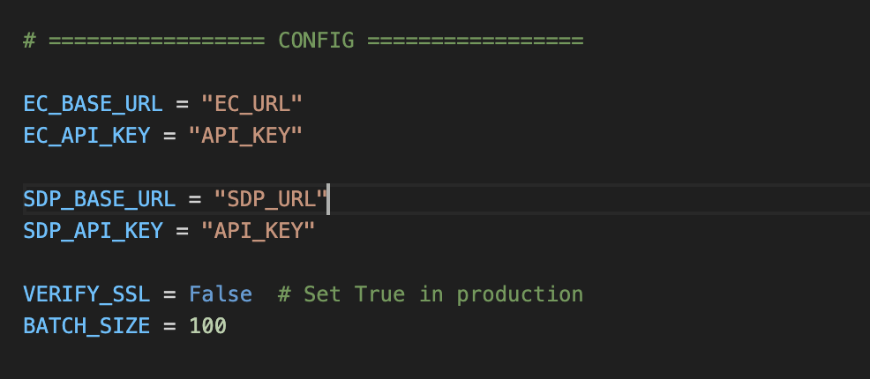Click the "EC_URL" string value

(252, 104)
